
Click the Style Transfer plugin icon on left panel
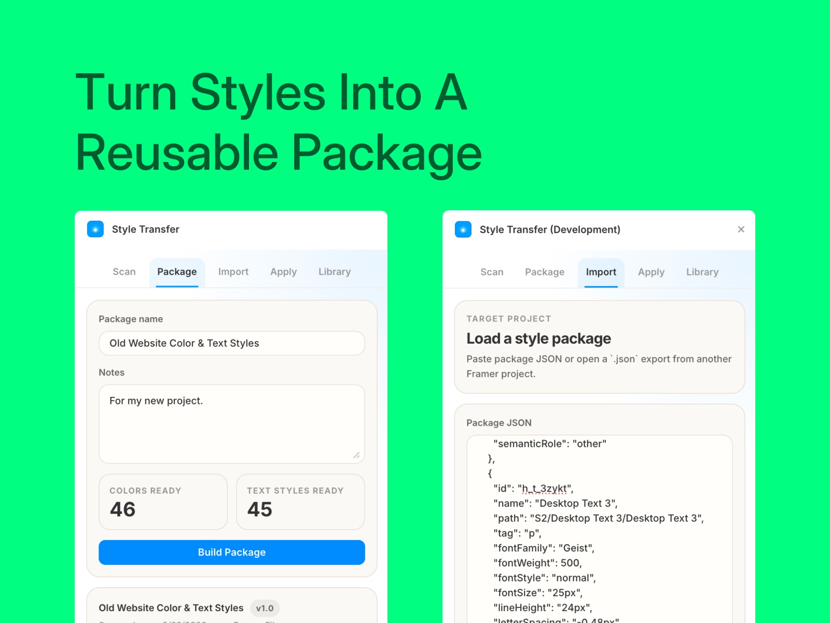[95, 229]
